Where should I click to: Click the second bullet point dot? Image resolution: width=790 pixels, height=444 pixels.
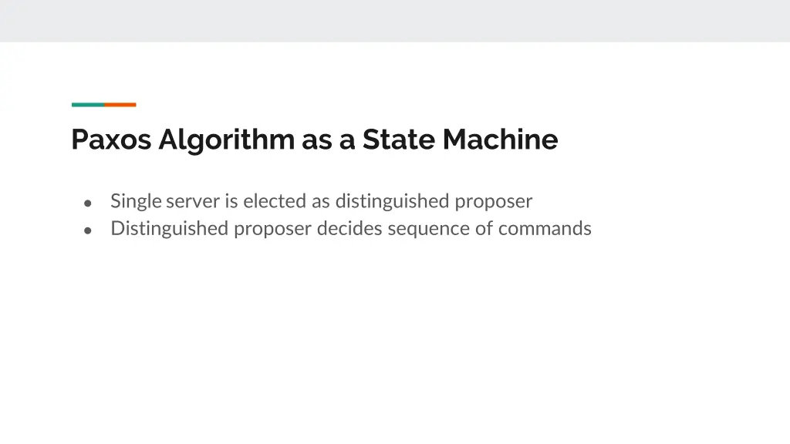tap(89, 230)
